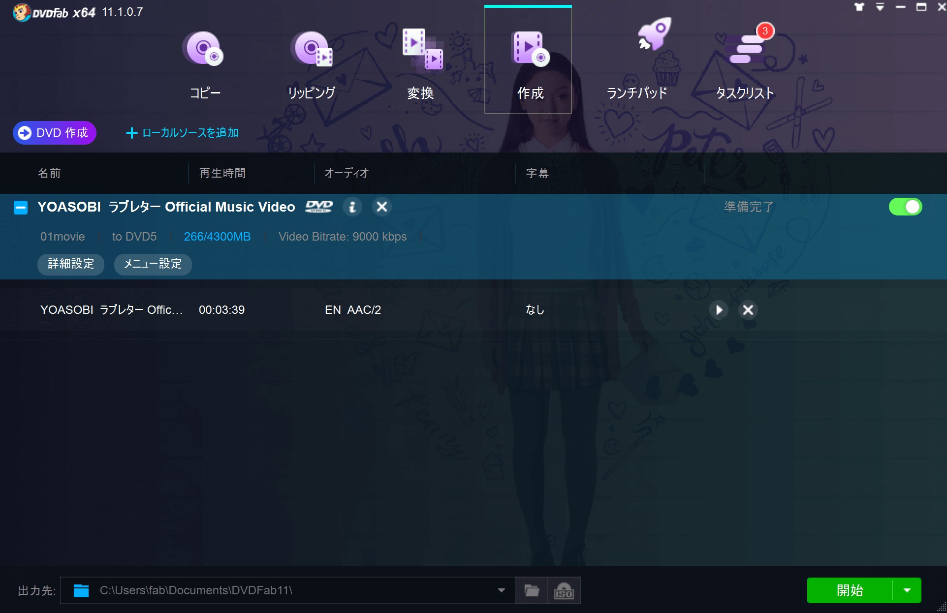Click the 266/4300MB size text

(217, 237)
